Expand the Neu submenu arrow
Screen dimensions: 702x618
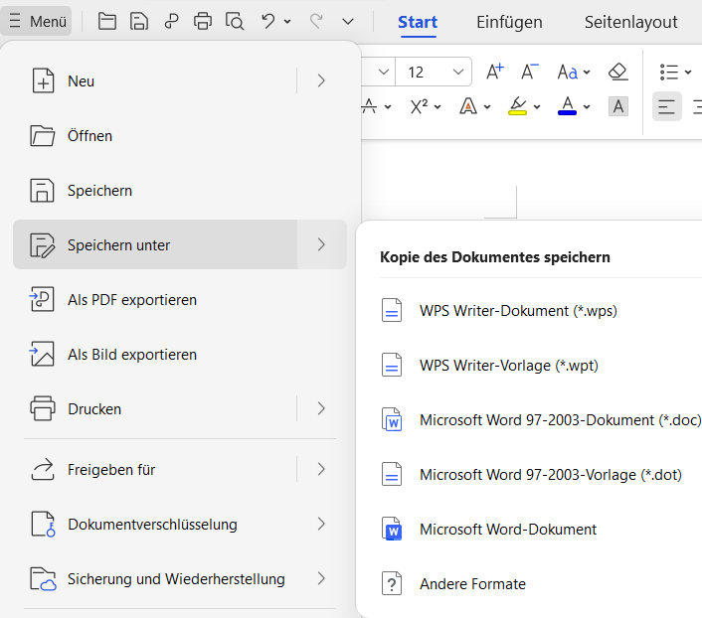321,81
